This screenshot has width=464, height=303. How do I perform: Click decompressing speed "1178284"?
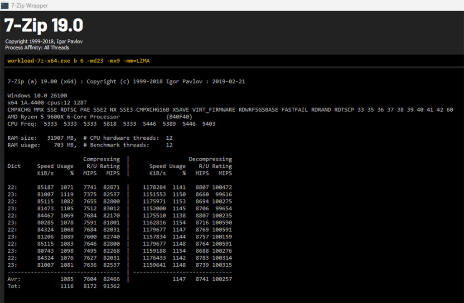(x=155, y=187)
